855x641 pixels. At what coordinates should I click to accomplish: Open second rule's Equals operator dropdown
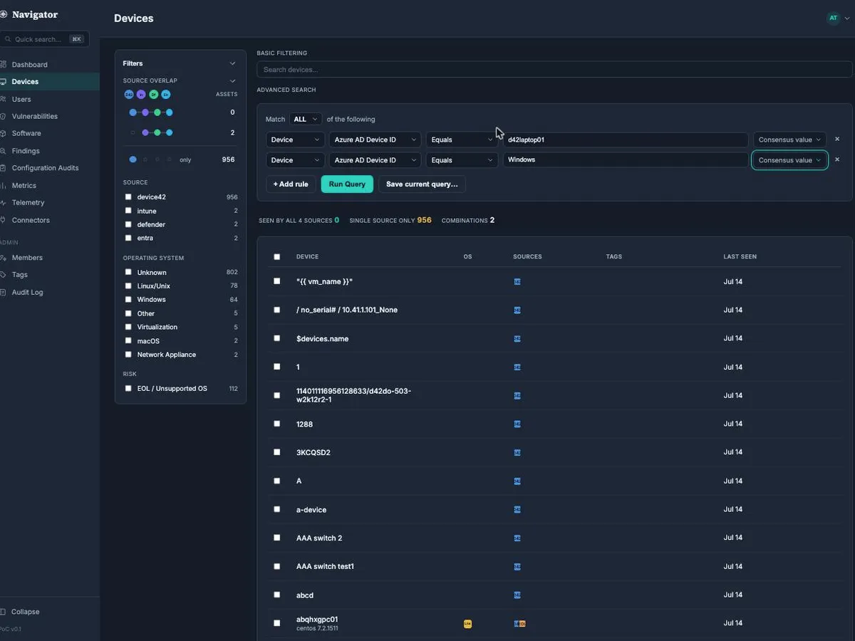462,160
